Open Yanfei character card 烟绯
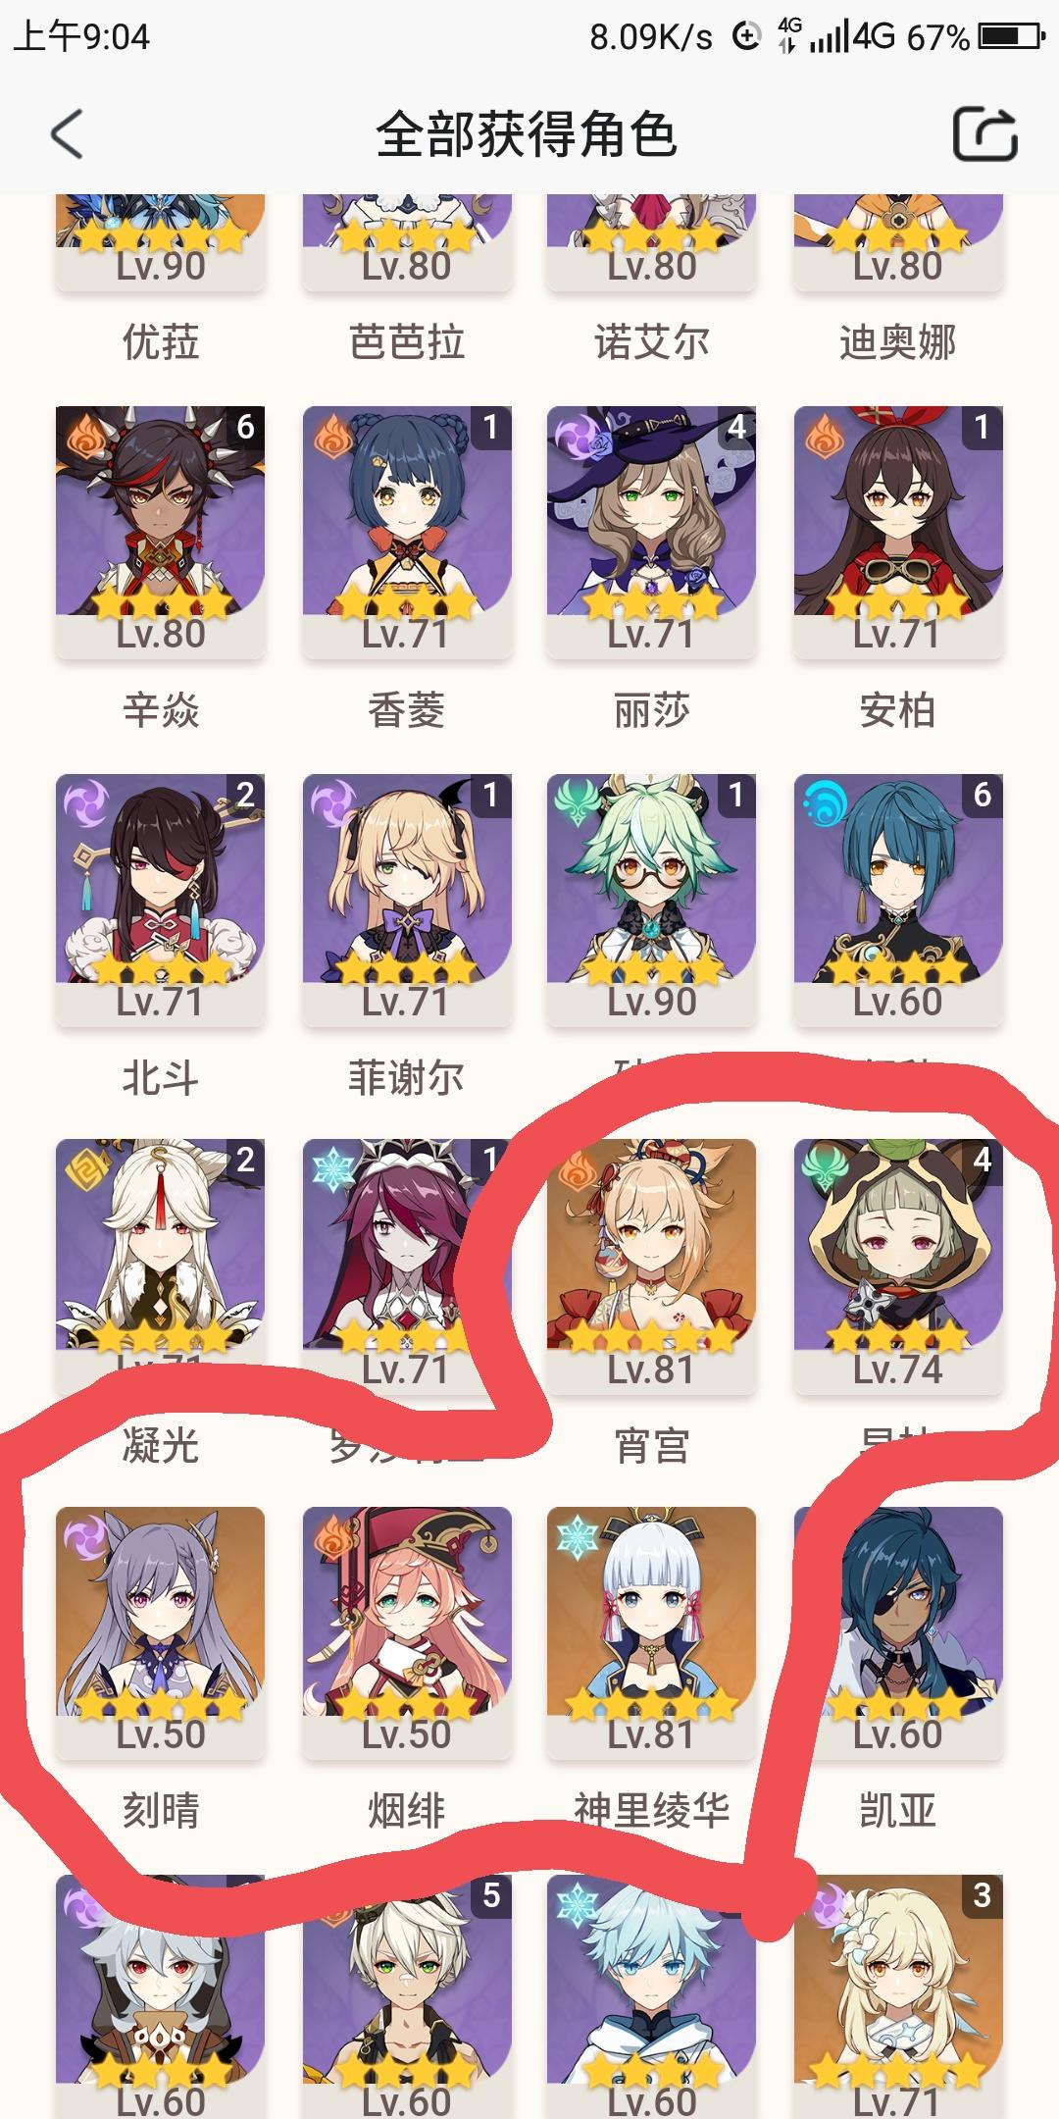 click(x=407, y=1633)
